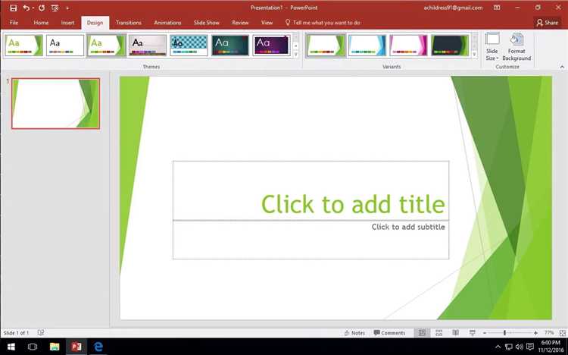568x355 pixels.
Task: Click the account email achildress91@gmail.com
Action: pyautogui.click(x=453, y=8)
